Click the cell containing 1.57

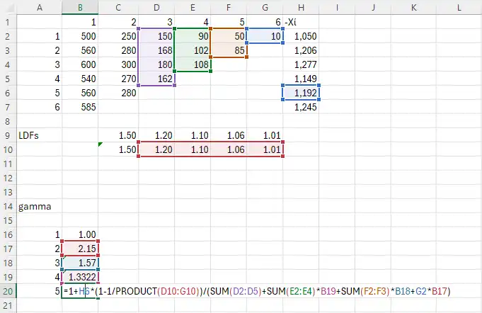[x=80, y=263]
